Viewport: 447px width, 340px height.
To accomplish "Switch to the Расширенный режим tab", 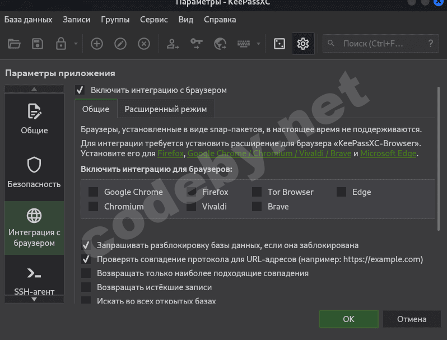I will pos(166,109).
